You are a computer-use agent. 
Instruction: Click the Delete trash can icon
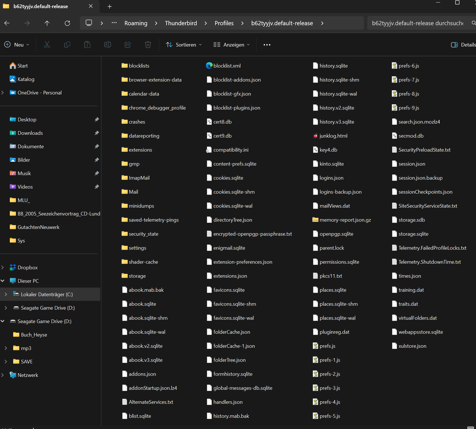[148, 45]
